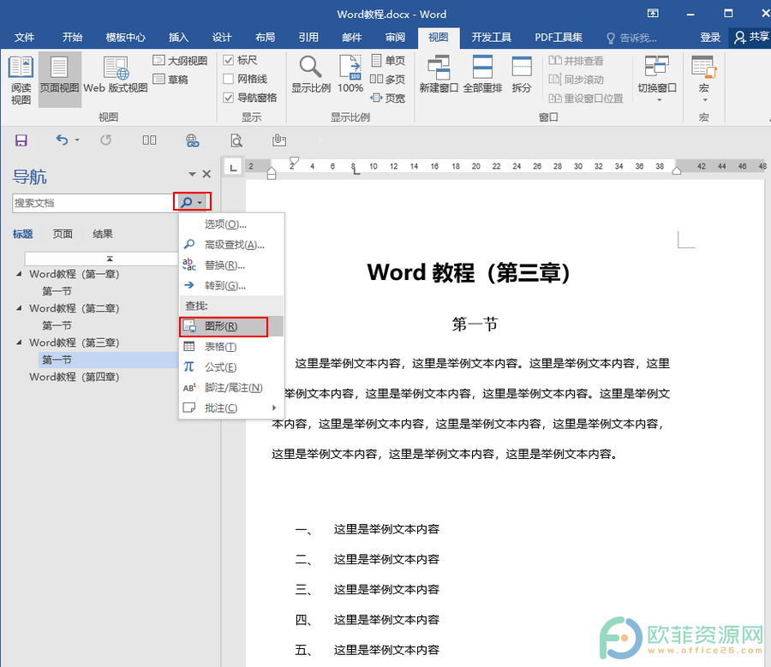Screen dimensions: 771x667
Task: Choose 选项(O)... from the search menu
Action: 231,224
